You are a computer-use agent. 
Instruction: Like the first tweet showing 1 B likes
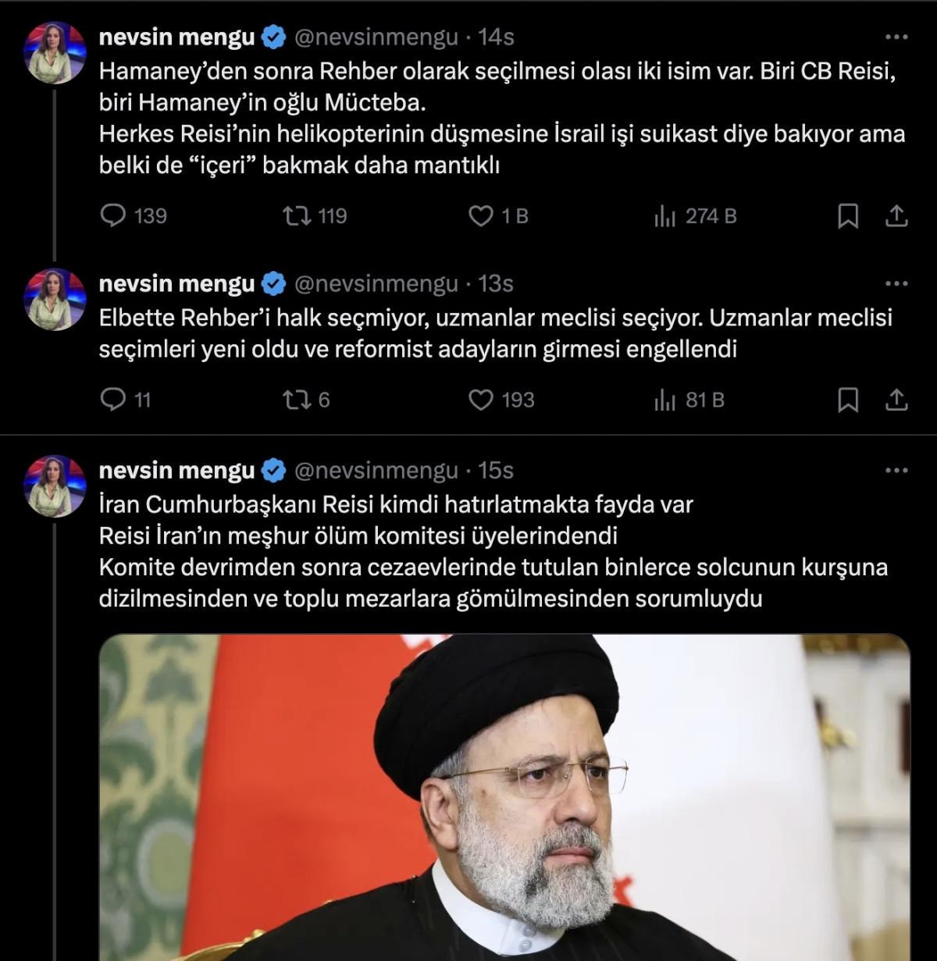tap(480, 215)
